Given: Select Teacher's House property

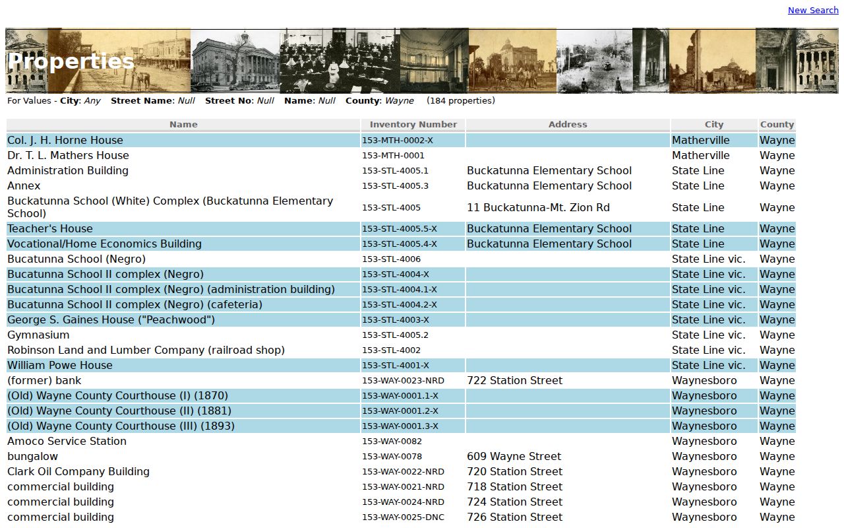Looking at the screenshot, I should click(50, 228).
